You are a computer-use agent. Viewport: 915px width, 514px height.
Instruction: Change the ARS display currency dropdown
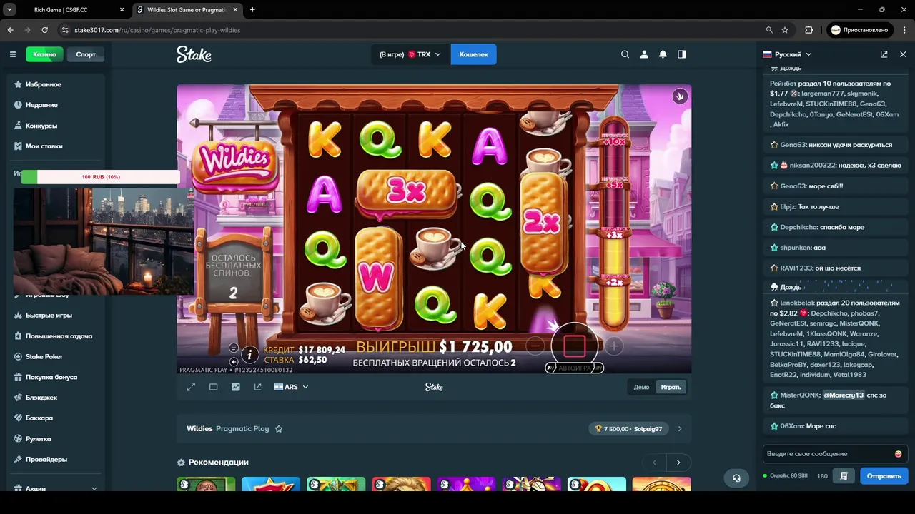click(x=292, y=387)
